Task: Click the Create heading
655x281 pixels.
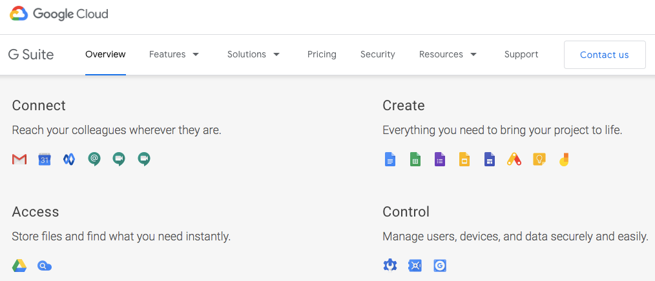Action: pos(404,106)
